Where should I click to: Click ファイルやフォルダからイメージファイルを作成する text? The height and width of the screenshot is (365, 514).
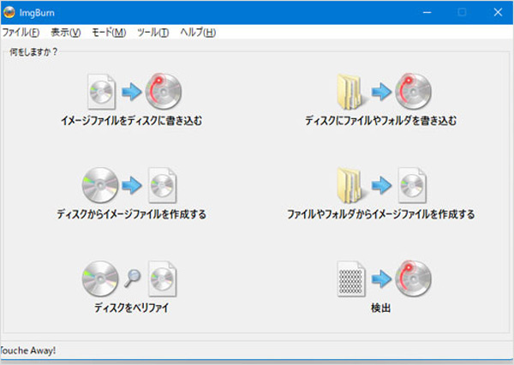pyautogui.click(x=380, y=214)
